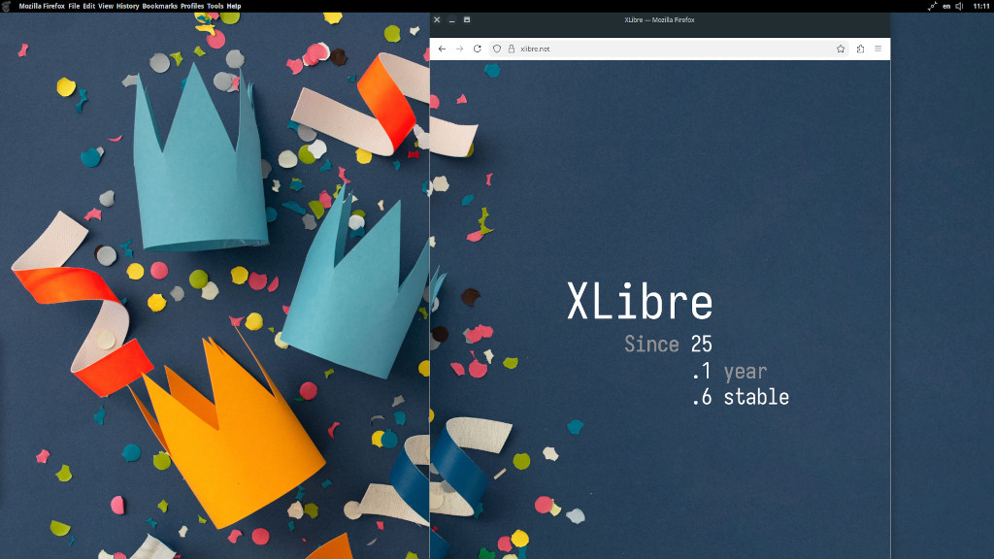994x559 pixels.
Task: Open the View menu
Action: (105, 7)
